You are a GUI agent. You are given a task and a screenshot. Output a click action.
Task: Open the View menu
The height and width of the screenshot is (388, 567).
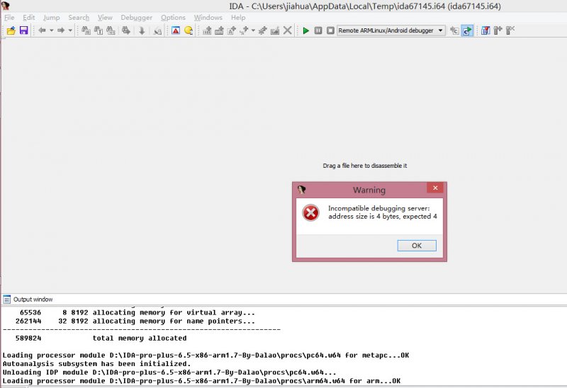105,17
